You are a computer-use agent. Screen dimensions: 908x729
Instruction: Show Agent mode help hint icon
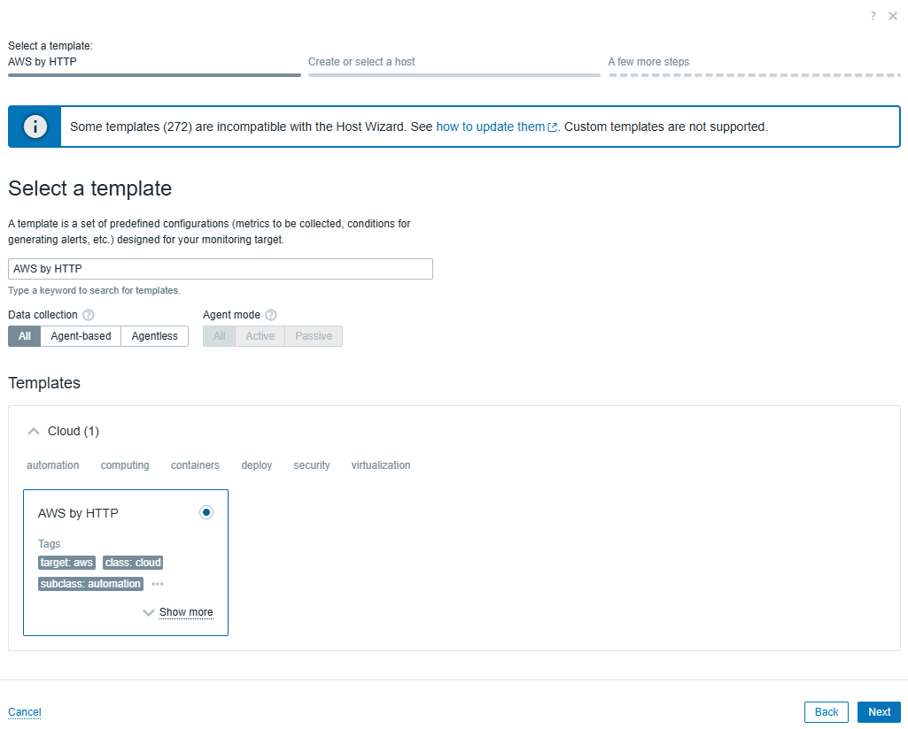(271, 315)
